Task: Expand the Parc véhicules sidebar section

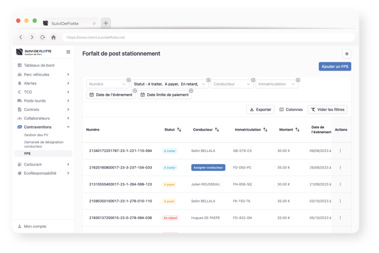Action: click(x=68, y=74)
